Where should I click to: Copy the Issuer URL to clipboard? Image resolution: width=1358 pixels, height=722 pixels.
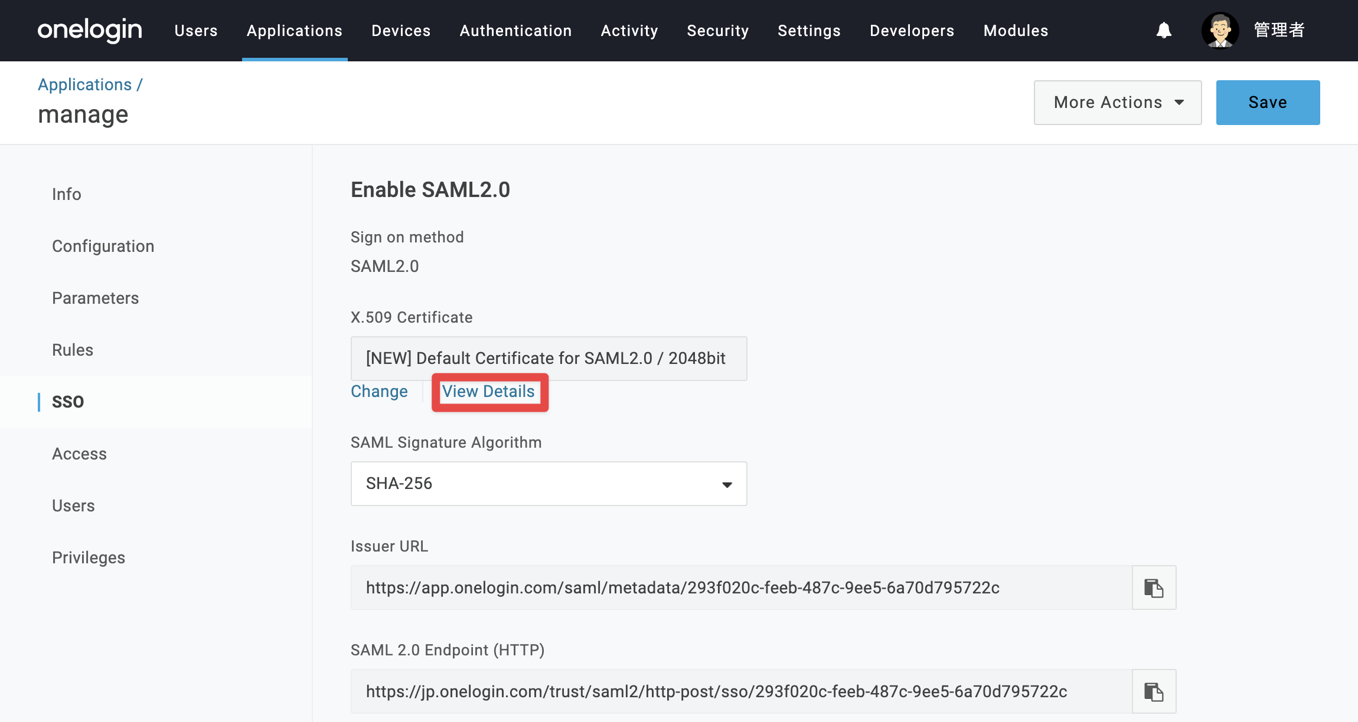pyautogui.click(x=1154, y=588)
